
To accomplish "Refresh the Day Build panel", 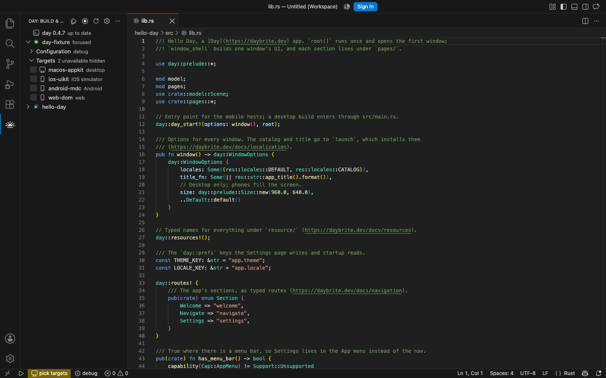I will click(x=96, y=21).
